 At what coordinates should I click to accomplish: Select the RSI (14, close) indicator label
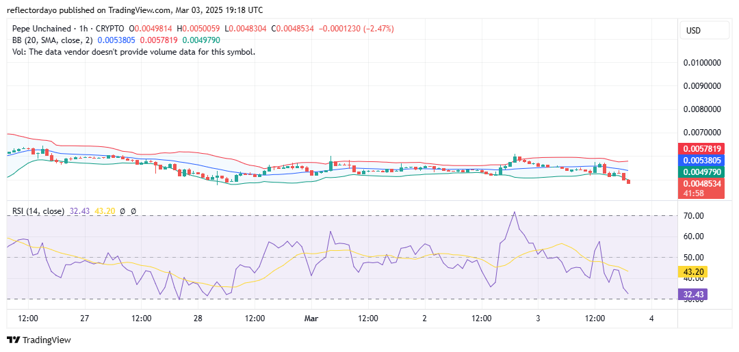38,211
